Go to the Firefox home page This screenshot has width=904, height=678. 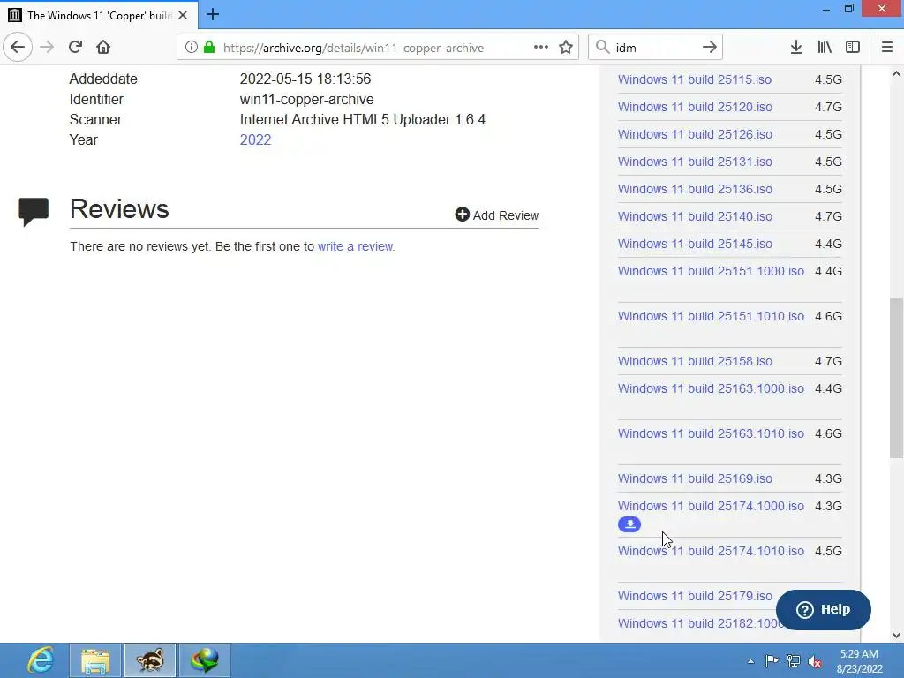click(x=103, y=47)
